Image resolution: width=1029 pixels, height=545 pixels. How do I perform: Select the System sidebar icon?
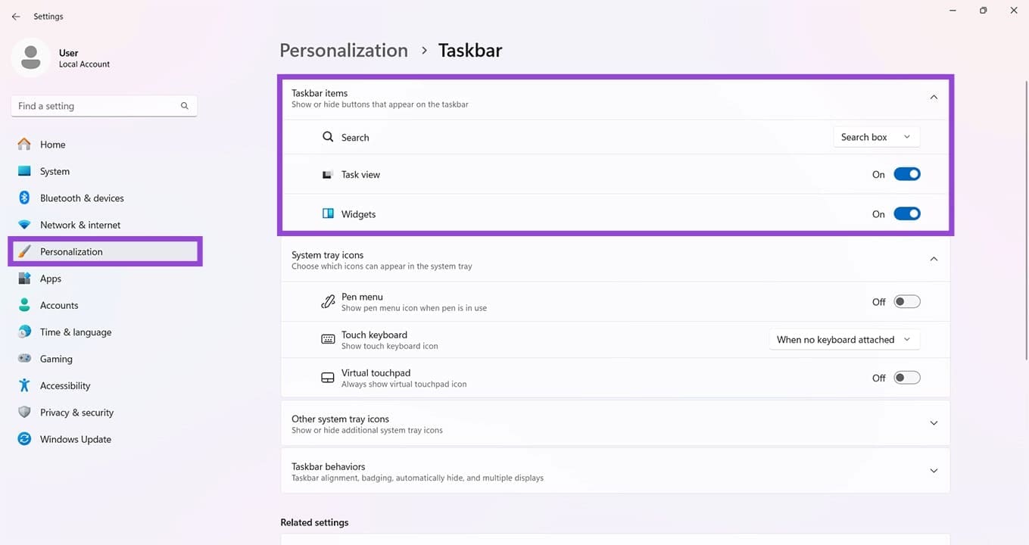[25, 170]
